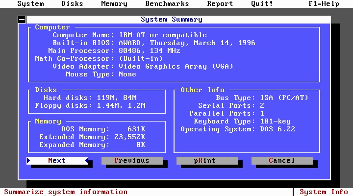This screenshot has width=353, height=196.
Task: Click the System Summary title text
Action: pos(172,19)
